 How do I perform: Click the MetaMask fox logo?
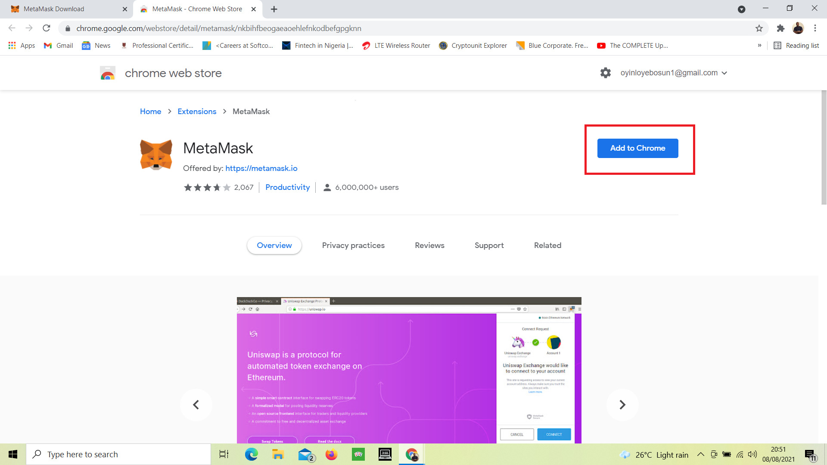(156, 155)
